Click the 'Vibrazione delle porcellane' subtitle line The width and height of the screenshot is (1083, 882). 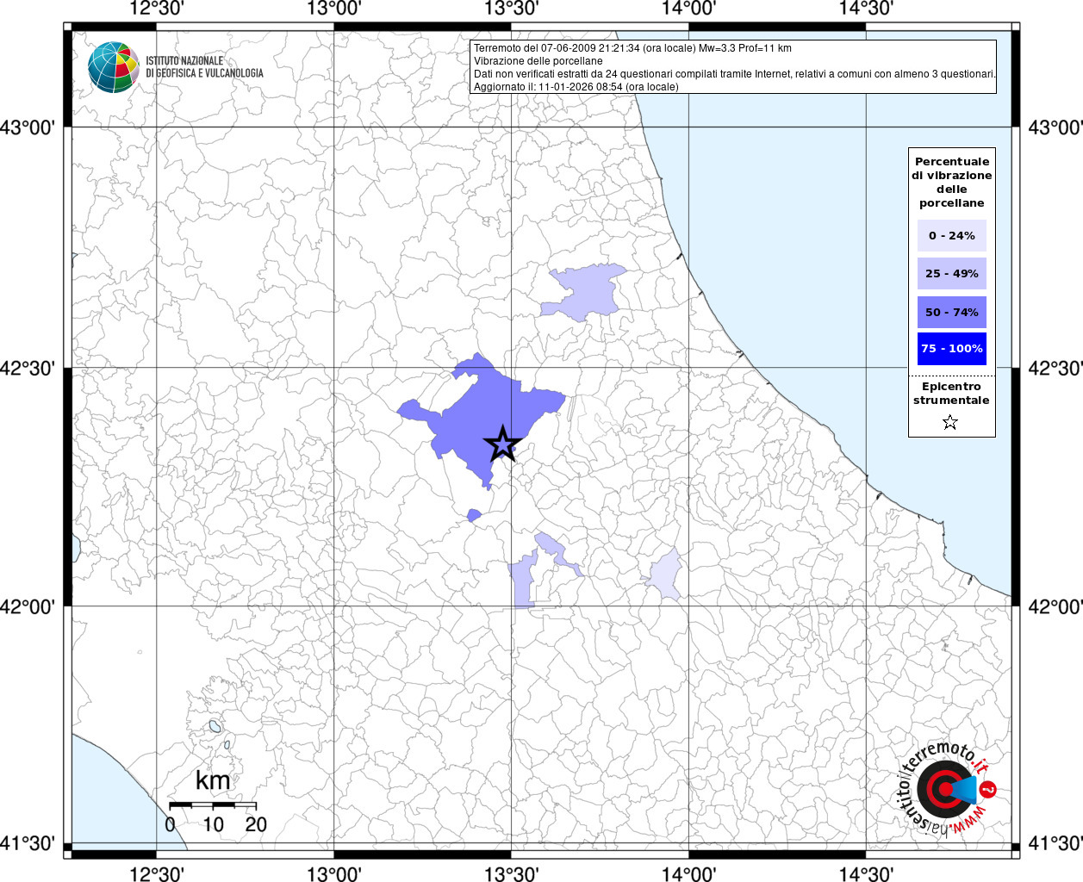tap(538, 61)
